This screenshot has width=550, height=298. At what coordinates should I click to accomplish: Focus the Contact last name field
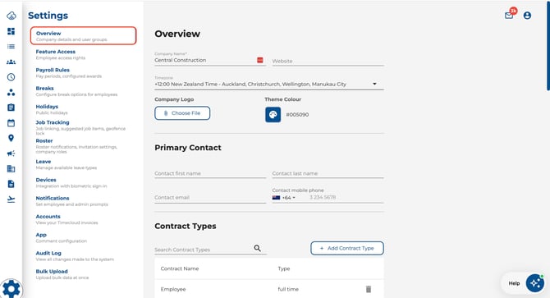[x=328, y=173]
